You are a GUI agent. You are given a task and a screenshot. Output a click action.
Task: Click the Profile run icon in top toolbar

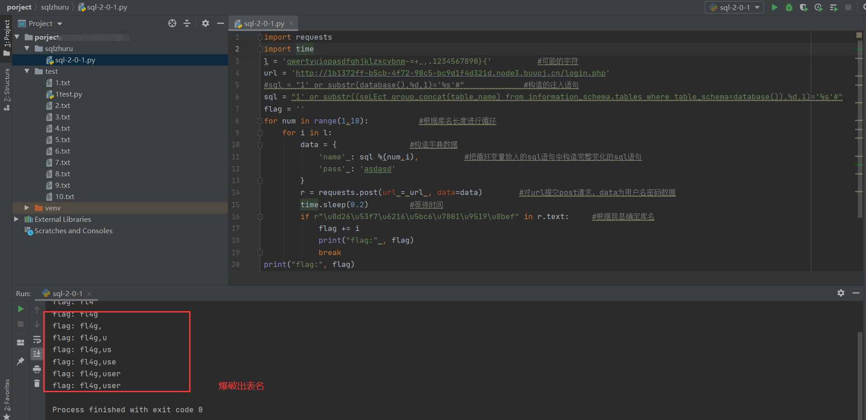pyautogui.click(x=819, y=7)
